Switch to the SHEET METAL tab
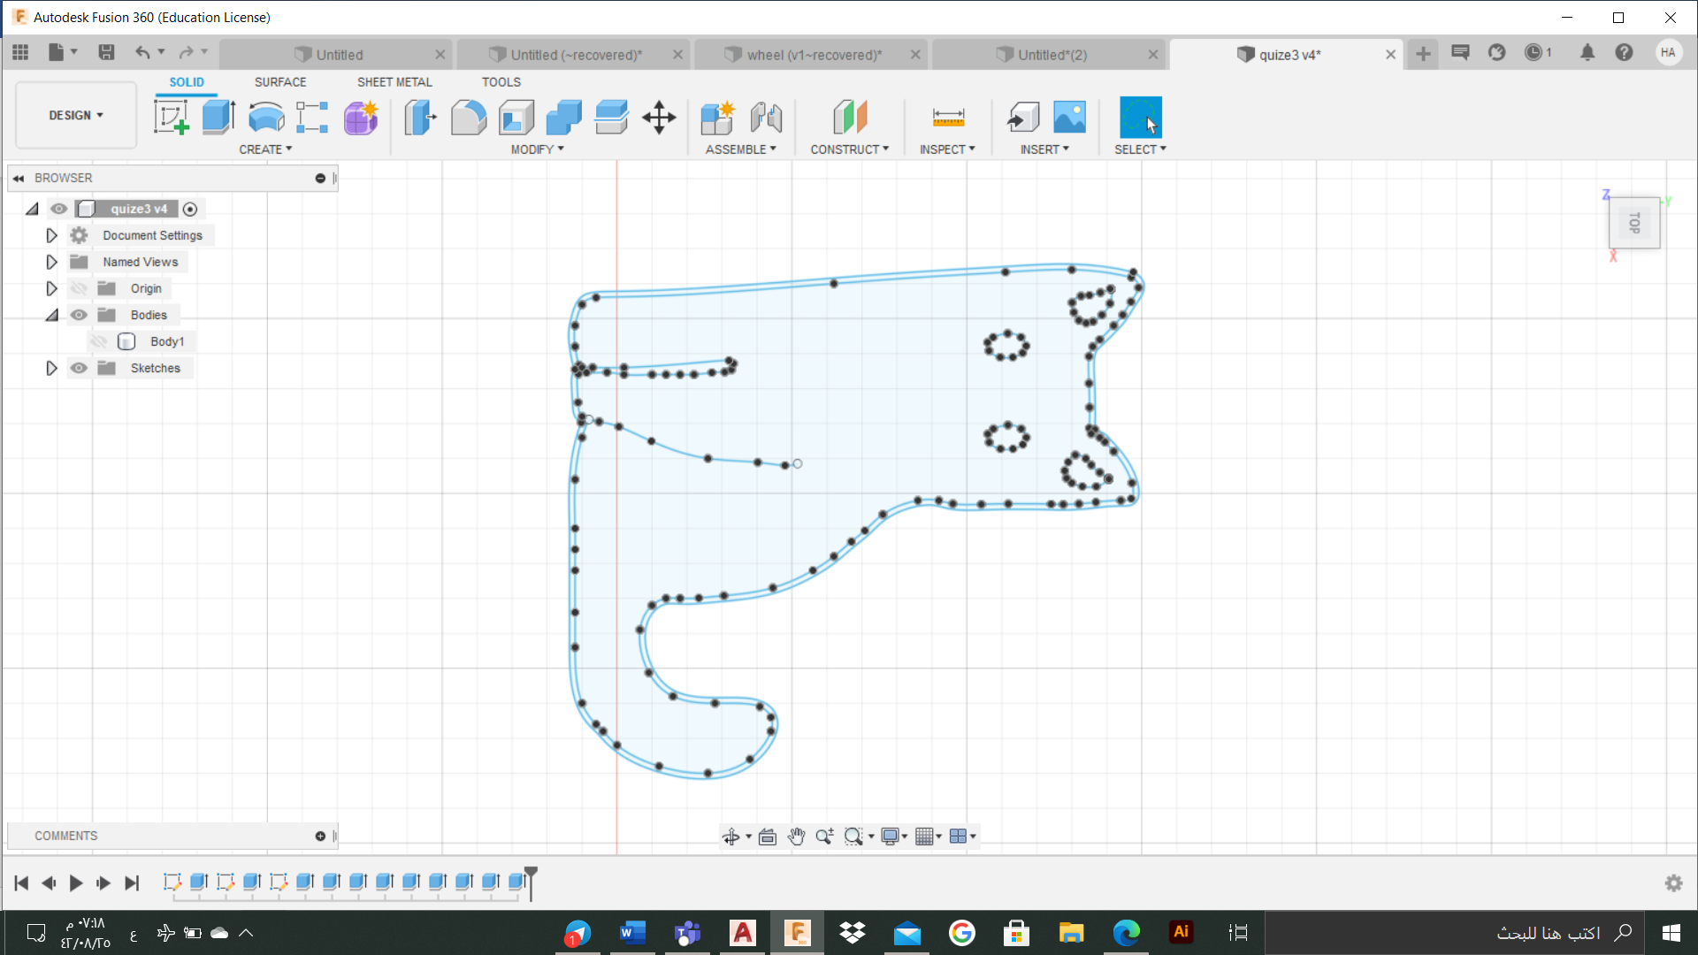This screenshot has height=955, width=1698. 394,81
